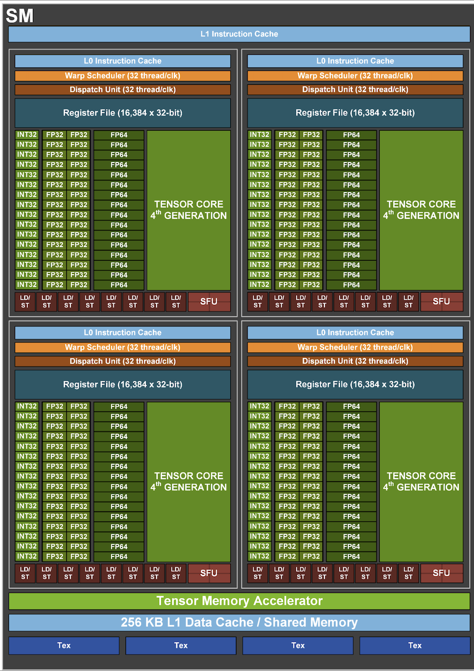The image size is (474, 671).
Task: Select the SFU unit in the top-left quadrant
Action: coord(209,301)
